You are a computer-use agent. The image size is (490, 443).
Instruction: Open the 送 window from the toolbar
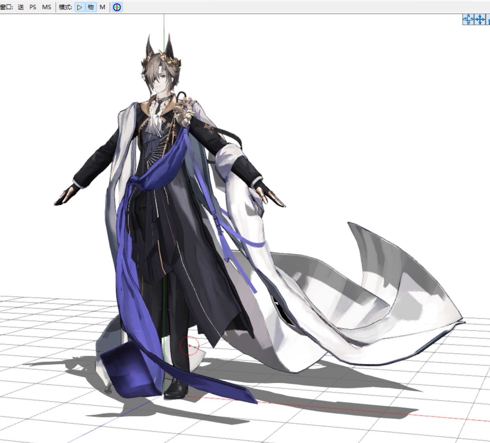(21, 7)
